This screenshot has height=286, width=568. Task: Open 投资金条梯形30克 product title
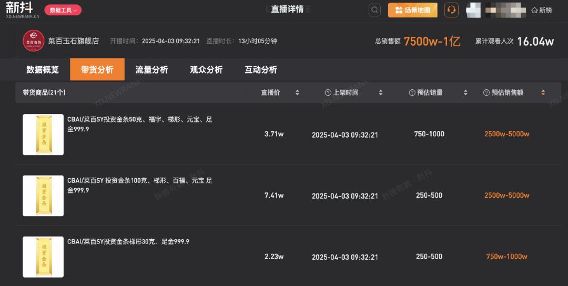[x=128, y=242]
